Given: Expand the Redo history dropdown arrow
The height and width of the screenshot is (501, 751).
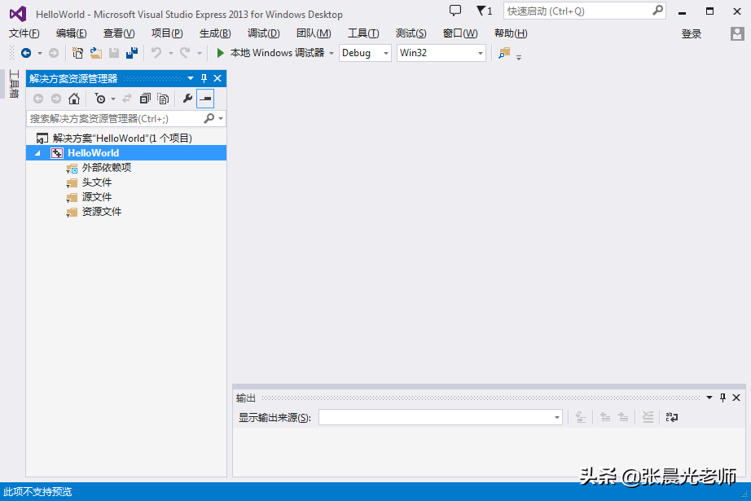Looking at the screenshot, I should 200,53.
